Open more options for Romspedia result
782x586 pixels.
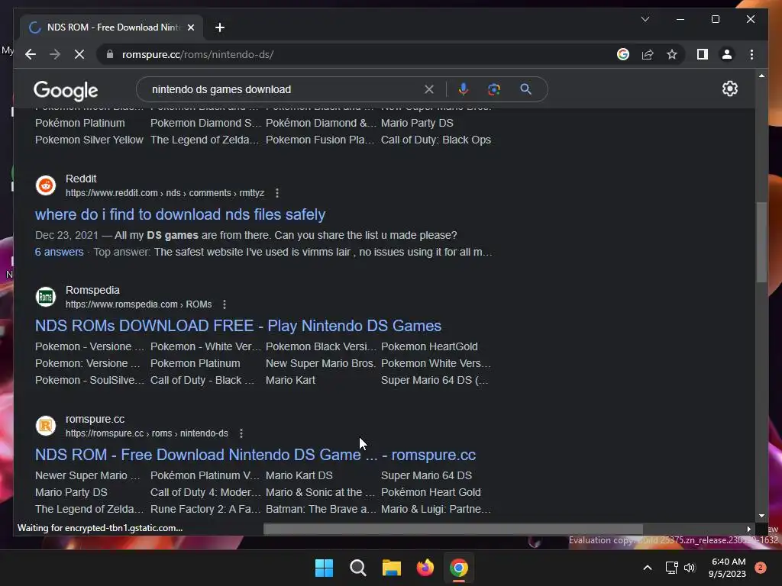tap(225, 304)
